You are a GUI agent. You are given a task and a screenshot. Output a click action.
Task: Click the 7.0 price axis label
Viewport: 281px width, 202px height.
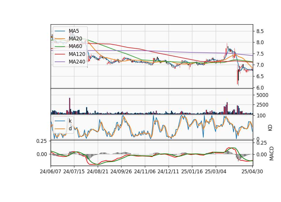pos(260,65)
